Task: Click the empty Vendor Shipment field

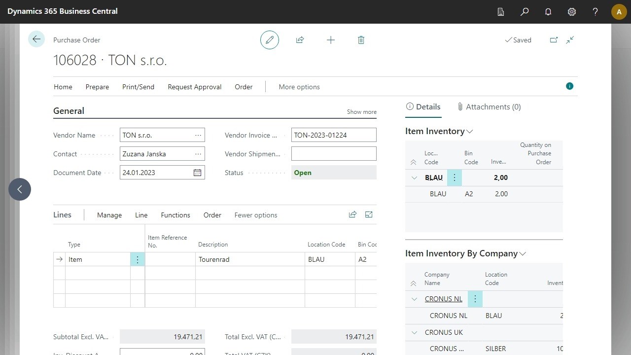Action: click(x=333, y=153)
